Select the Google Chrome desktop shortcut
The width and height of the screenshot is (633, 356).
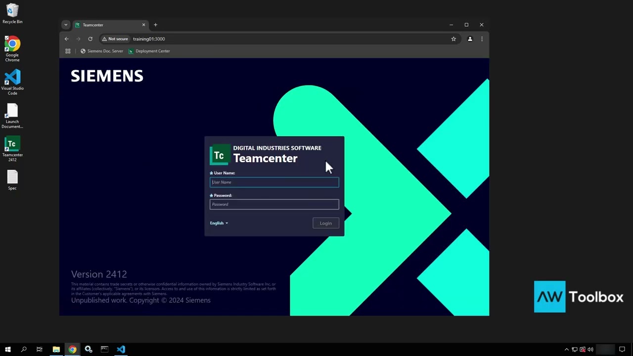[x=12, y=48]
